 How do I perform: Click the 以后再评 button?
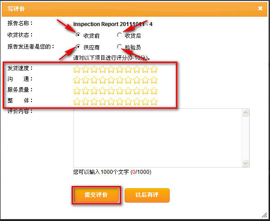pos(147,195)
